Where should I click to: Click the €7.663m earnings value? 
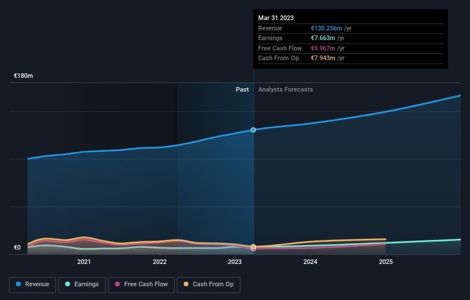(x=323, y=38)
